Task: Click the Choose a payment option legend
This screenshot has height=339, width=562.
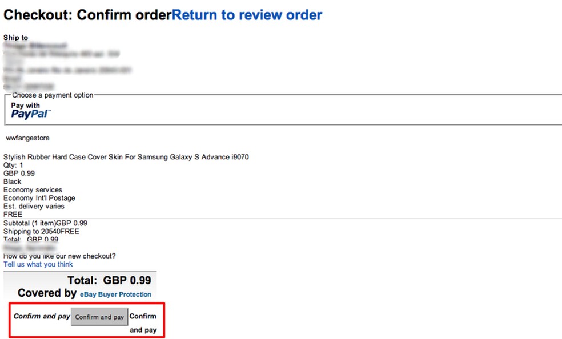Action: [x=53, y=95]
